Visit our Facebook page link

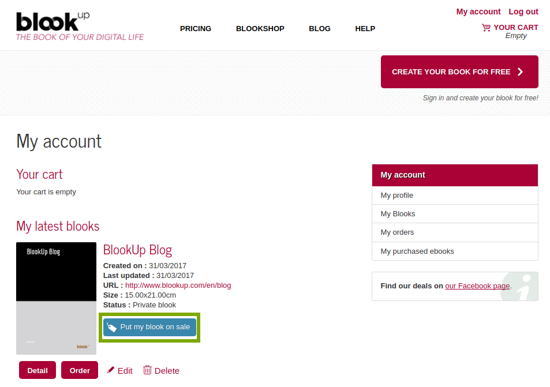point(477,286)
